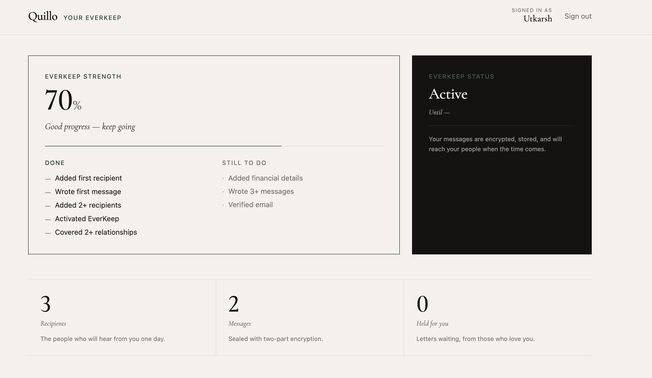Click 'Good progress — keep going' text
The width and height of the screenshot is (652, 378).
[x=90, y=127]
